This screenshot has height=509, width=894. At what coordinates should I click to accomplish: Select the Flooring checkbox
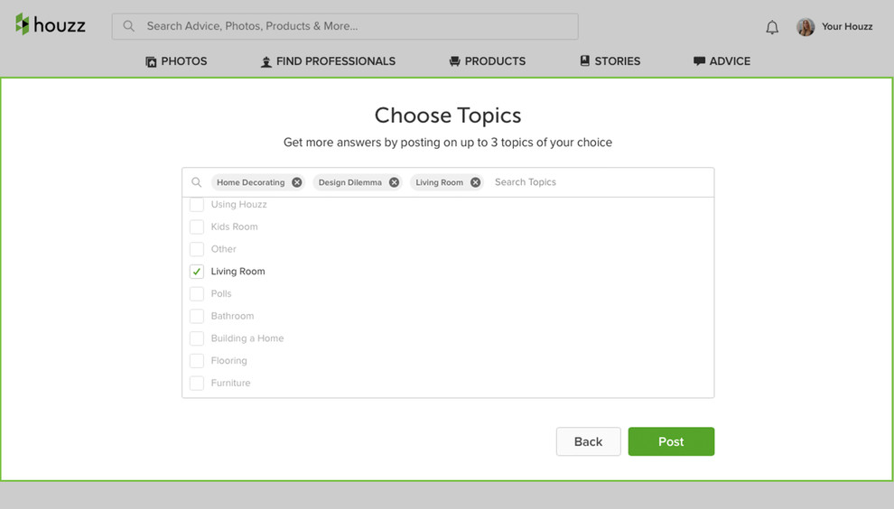[x=197, y=361]
